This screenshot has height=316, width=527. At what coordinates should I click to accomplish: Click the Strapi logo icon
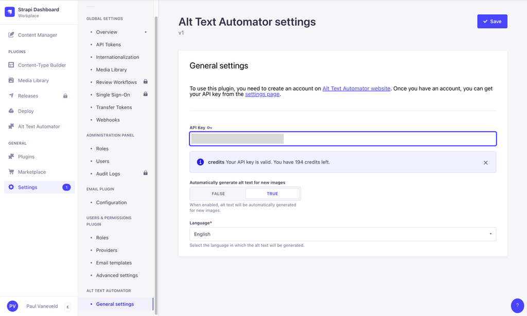point(10,12)
